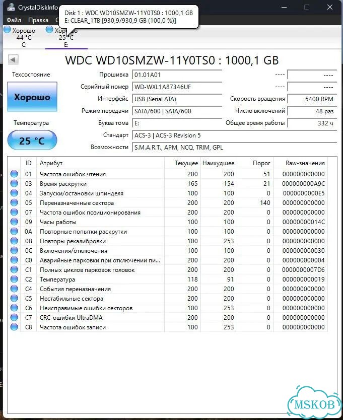Viewport: 343px width, 420px height.
Task: Click the Прошивка field 01.01A01
Action: [177, 75]
